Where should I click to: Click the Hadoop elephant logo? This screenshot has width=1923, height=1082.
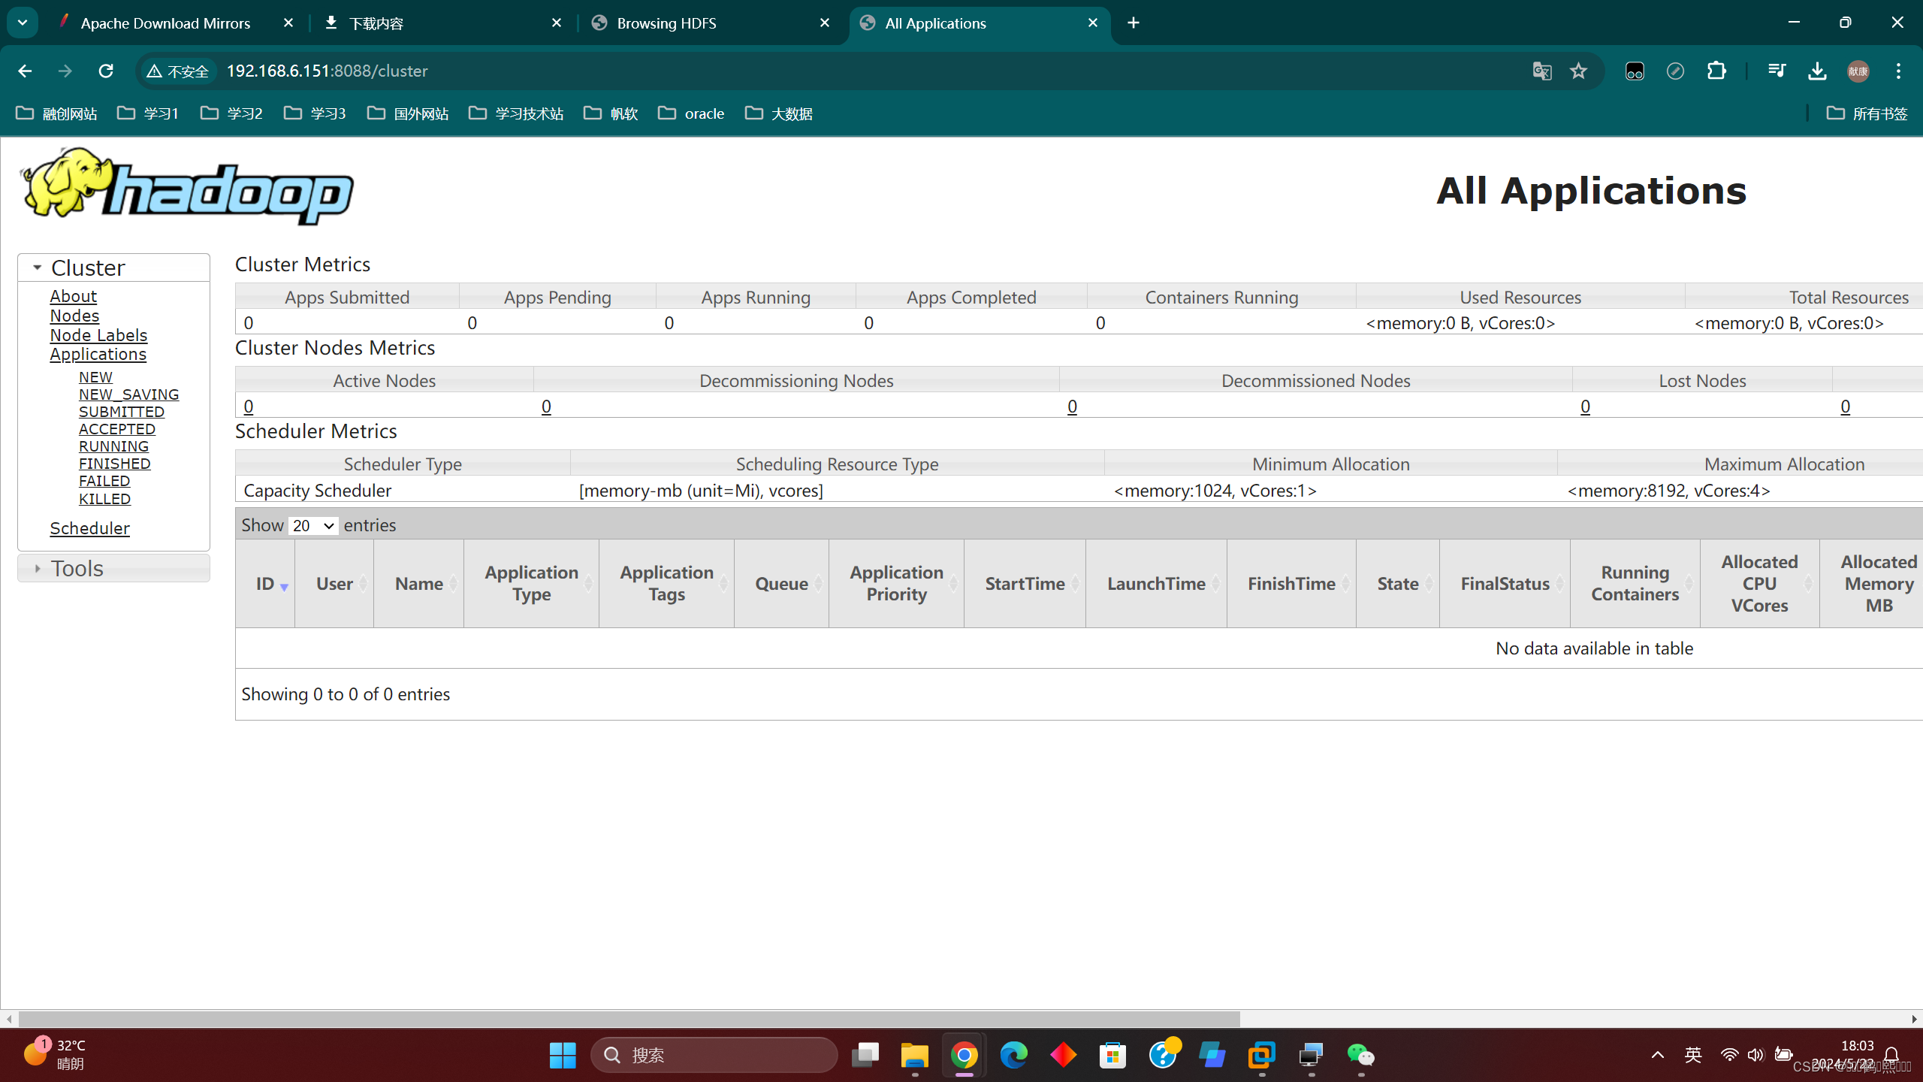[188, 186]
